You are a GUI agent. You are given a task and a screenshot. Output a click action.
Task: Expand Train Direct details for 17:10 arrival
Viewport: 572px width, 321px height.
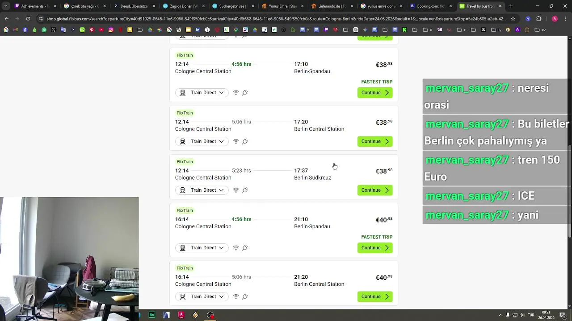[x=202, y=93]
